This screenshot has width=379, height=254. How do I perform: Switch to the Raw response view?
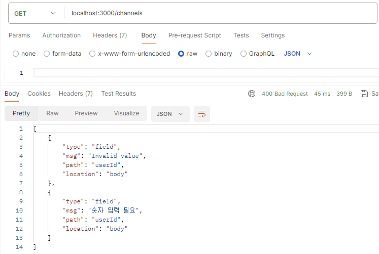(x=52, y=113)
